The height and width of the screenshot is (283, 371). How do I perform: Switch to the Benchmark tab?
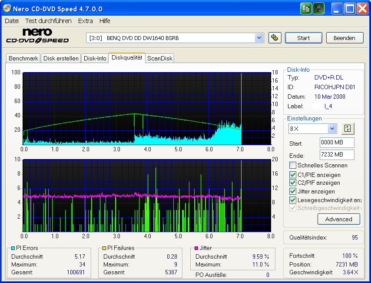point(23,58)
